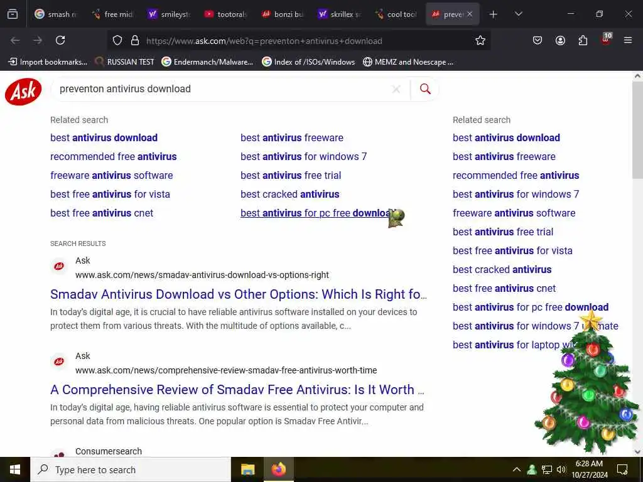The image size is (643, 482).
Task: Open left related search best free antivirus cnet
Action: (x=102, y=213)
